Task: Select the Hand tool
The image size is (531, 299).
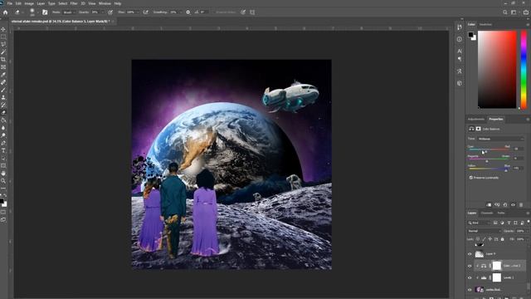Action: [3, 174]
